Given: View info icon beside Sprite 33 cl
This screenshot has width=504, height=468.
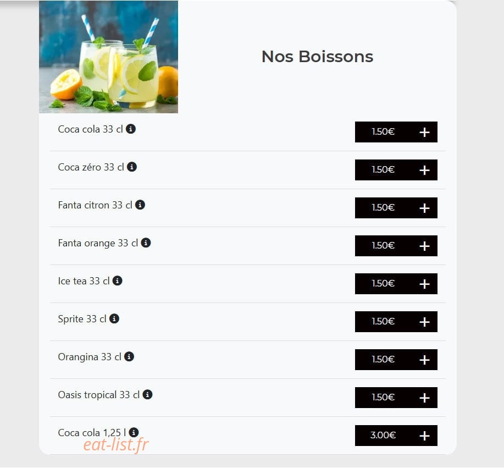Looking at the screenshot, I should click(x=114, y=319).
